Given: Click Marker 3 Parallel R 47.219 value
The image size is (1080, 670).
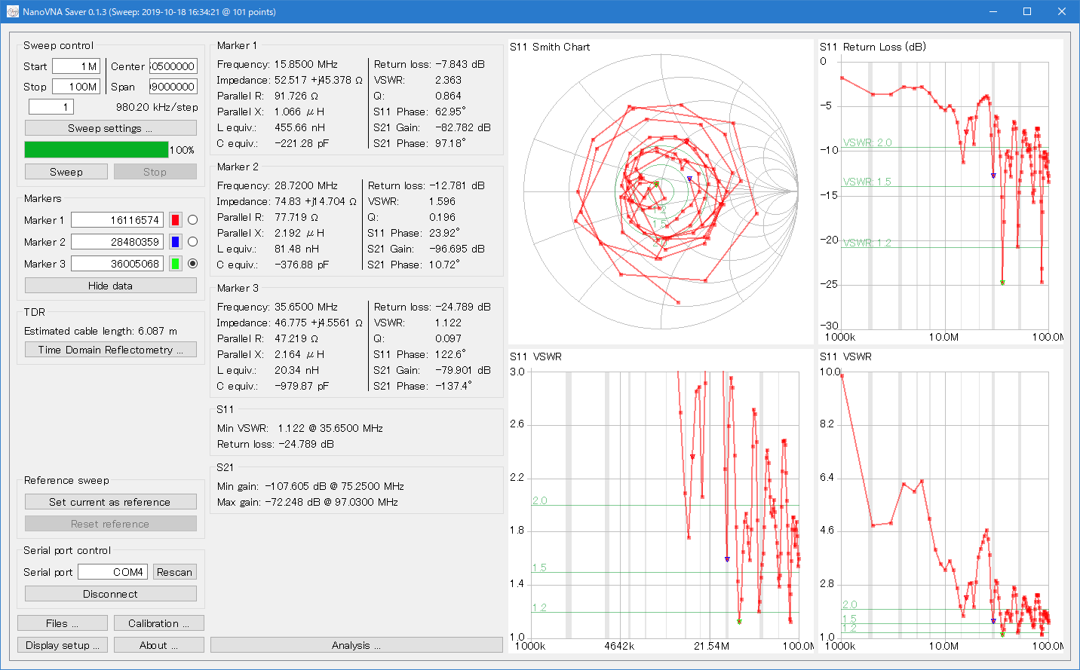Looking at the screenshot, I should click(x=296, y=338).
